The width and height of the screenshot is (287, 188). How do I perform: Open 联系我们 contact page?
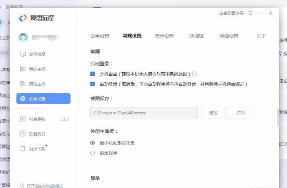pyautogui.click(x=37, y=134)
